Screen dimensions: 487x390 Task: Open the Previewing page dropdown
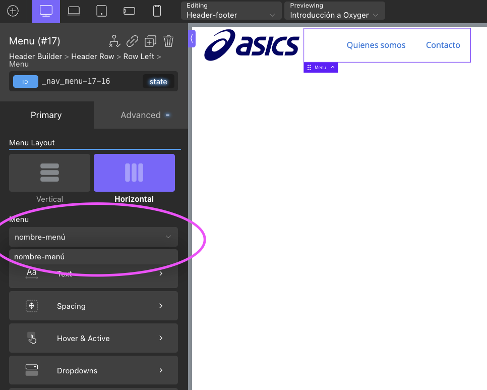click(334, 11)
